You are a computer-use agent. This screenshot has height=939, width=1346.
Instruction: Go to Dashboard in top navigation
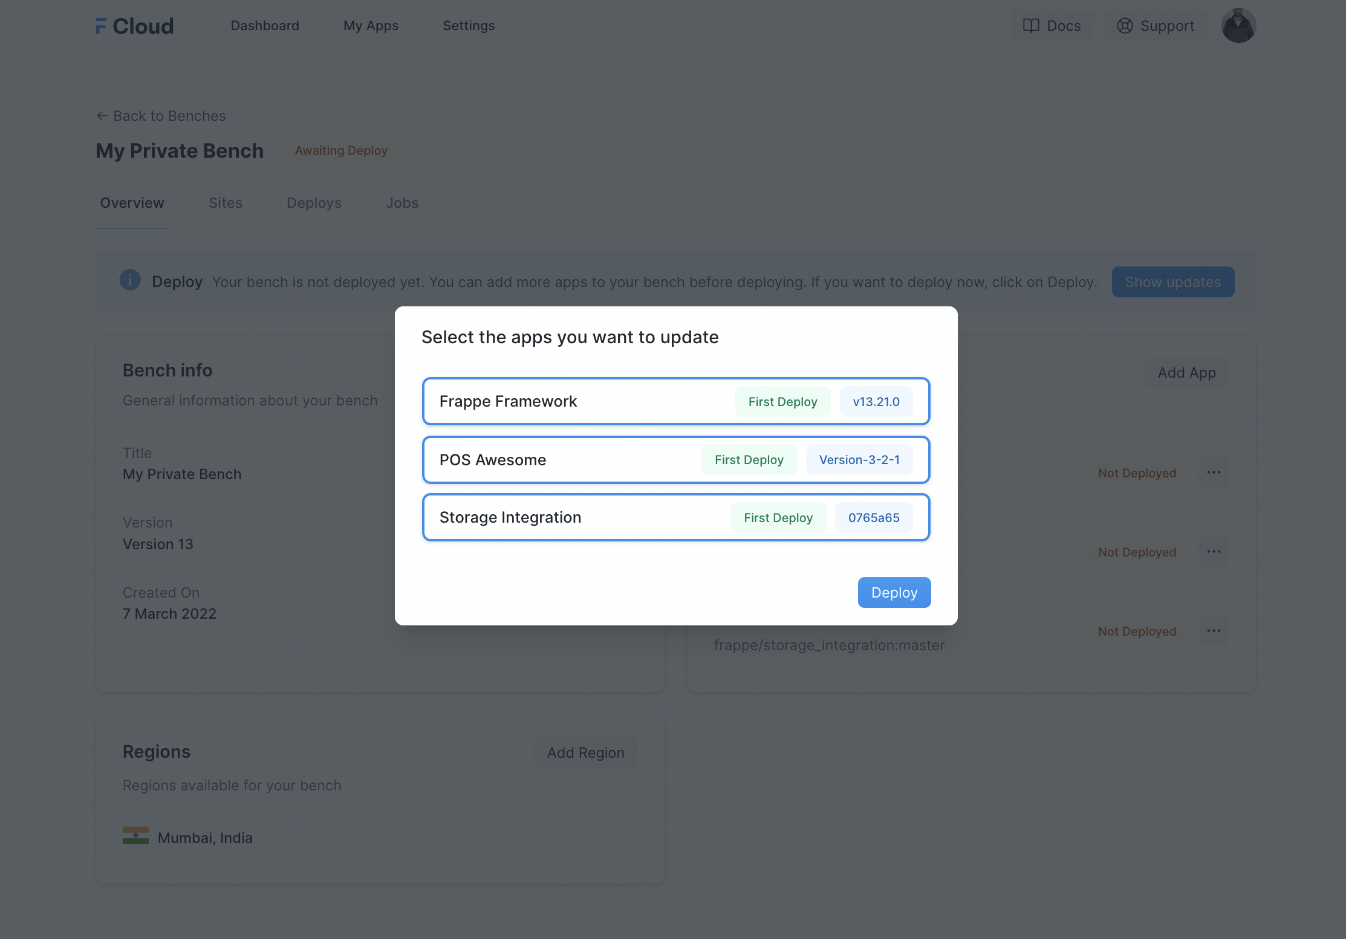(x=265, y=26)
